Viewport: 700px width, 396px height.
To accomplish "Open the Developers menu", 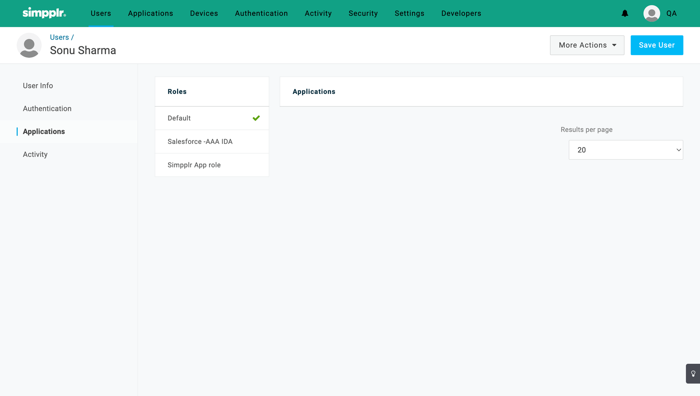I will click(x=461, y=13).
